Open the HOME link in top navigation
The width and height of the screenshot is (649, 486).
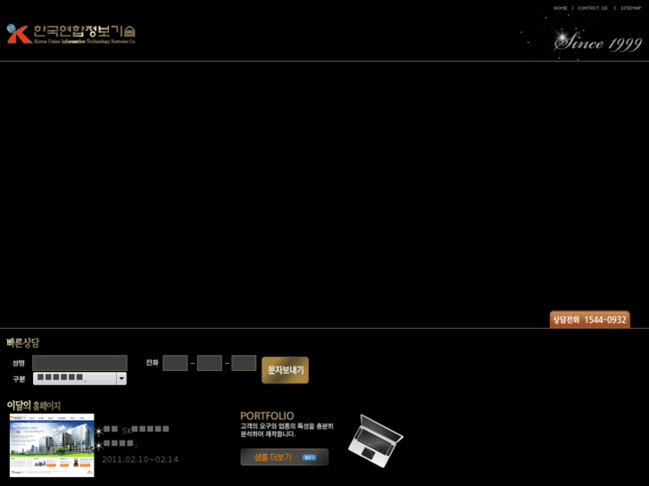tap(560, 8)
